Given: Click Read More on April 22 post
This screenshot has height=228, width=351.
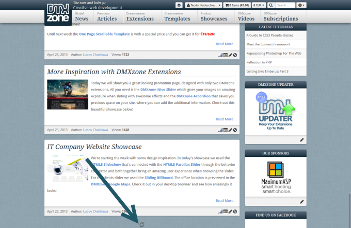Looking at the screenshot, I should pos(226,201).
